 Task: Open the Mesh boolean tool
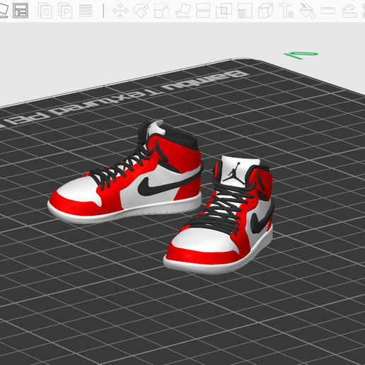pos(224,11)
